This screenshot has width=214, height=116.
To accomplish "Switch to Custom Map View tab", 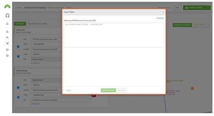I will (200, 25).
